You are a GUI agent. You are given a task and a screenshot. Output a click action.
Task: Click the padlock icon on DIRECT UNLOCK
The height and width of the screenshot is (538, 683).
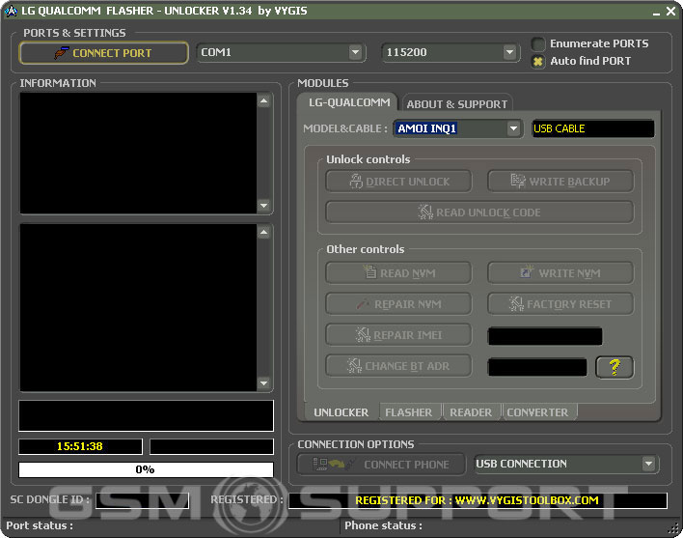(356, 181)
